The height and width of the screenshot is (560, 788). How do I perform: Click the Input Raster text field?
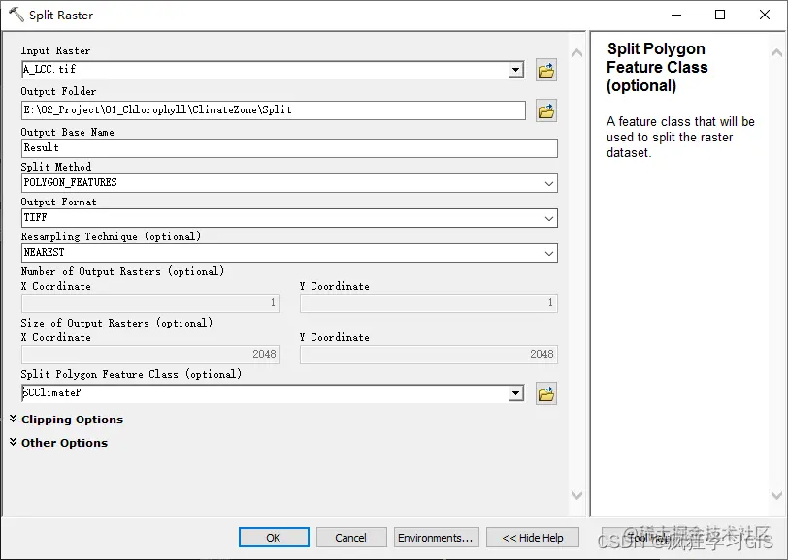265,70
